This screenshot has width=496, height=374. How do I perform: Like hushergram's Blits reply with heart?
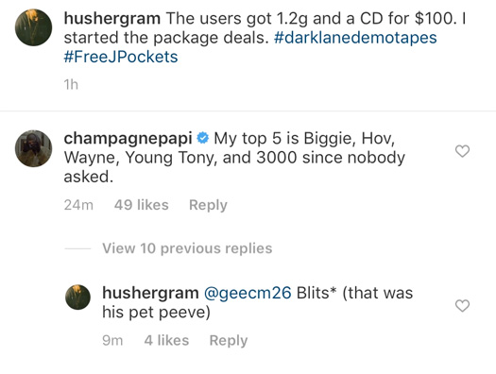[462, 306]
